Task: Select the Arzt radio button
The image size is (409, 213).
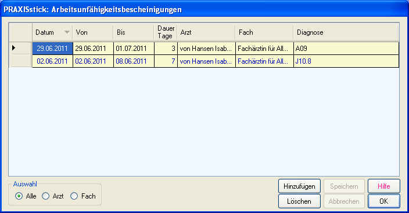Action: (x=46, y=196)
